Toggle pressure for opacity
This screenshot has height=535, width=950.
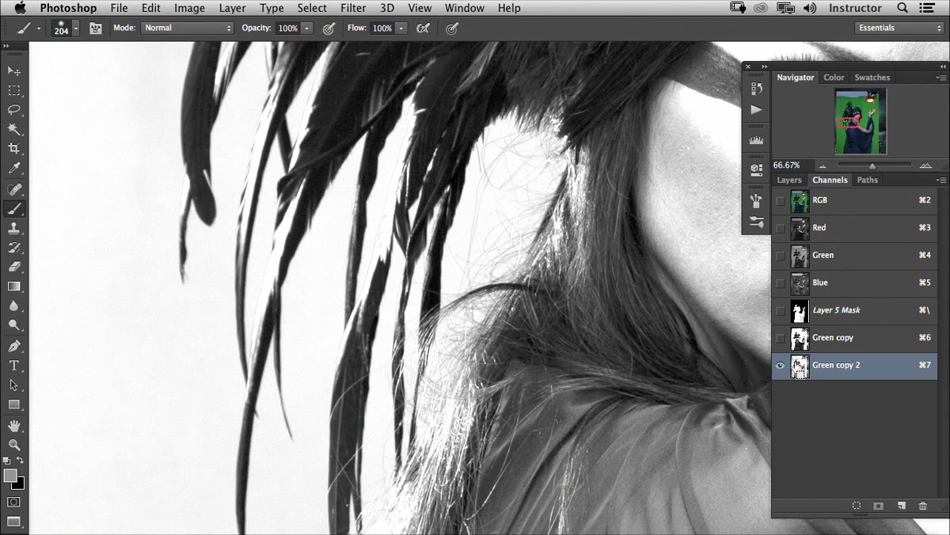coord(329,28)
